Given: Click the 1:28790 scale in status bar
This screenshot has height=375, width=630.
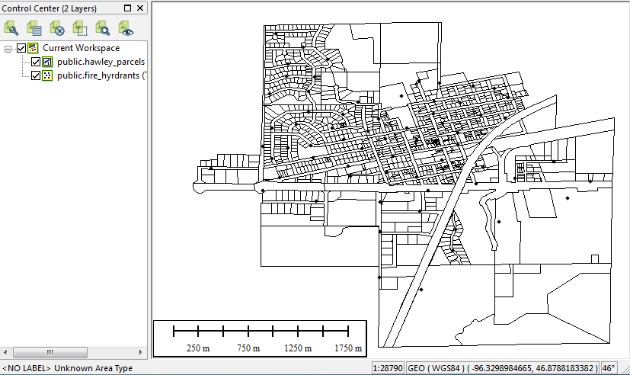Looking at the screenshot, I should click(388, 368).
